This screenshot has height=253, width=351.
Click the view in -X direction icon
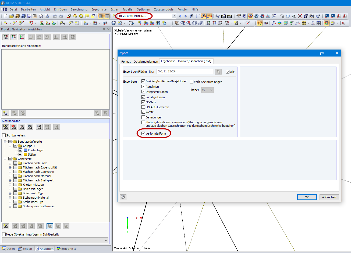pyautogui.click(x=6, y=37)
